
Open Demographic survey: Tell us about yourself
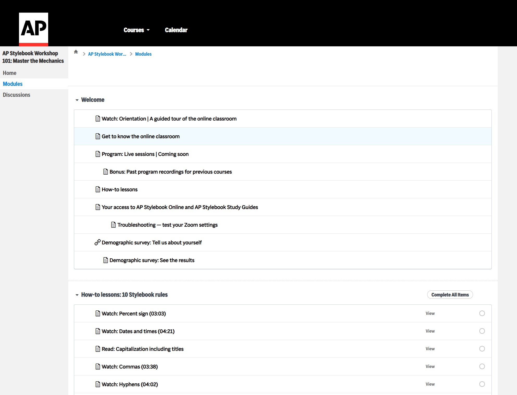point(152,243)
